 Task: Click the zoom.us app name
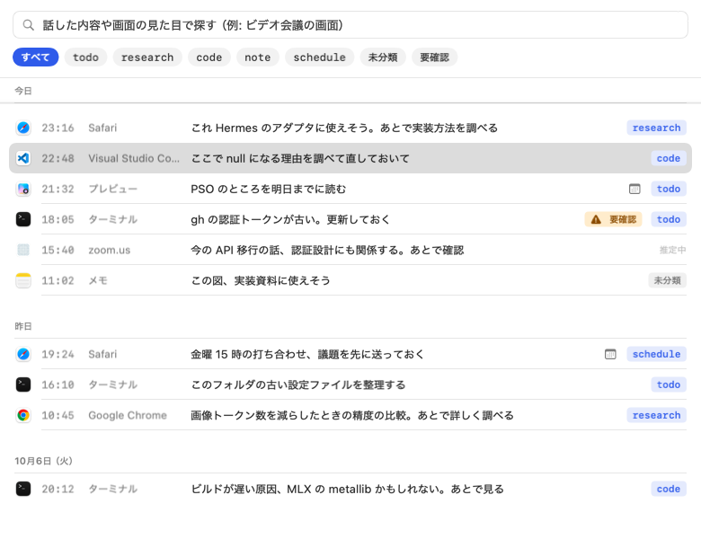[x=109, y=250]
